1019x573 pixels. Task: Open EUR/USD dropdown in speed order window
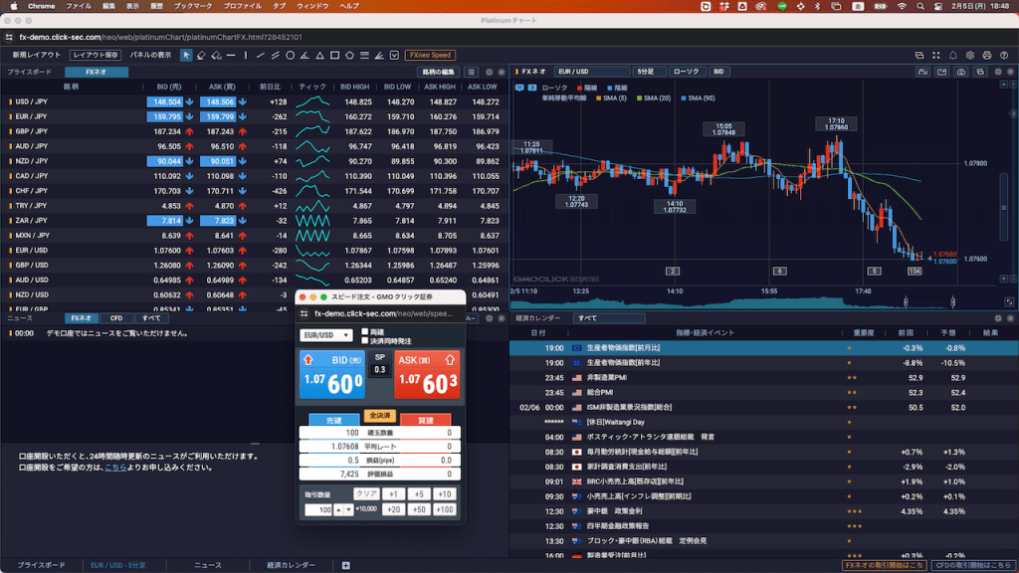(x=325, y=335)
